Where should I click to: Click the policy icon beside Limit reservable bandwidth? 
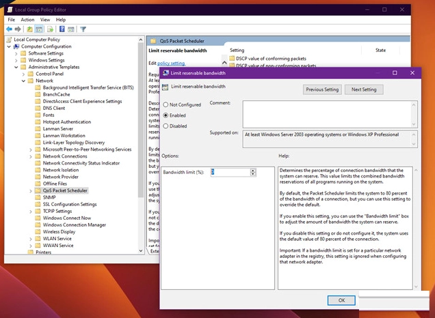166,87
